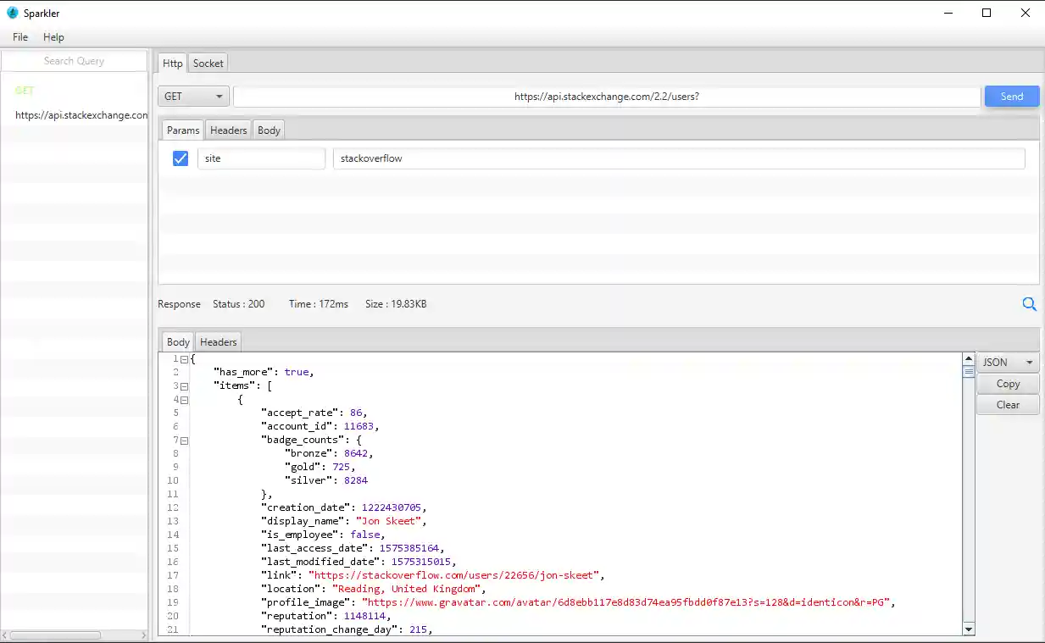
Task: Open the Help menu
Action: tap(53, 37)
